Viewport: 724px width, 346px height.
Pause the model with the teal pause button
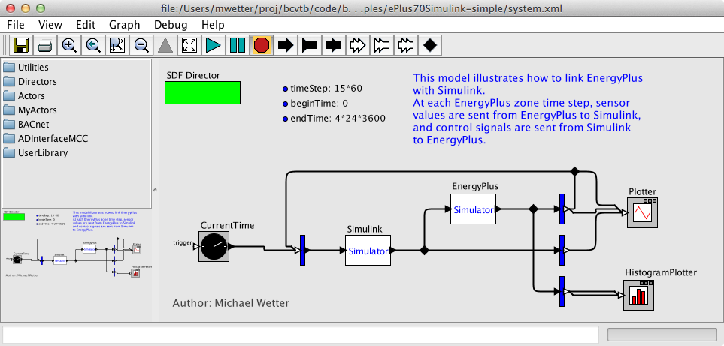coord(238,45)
